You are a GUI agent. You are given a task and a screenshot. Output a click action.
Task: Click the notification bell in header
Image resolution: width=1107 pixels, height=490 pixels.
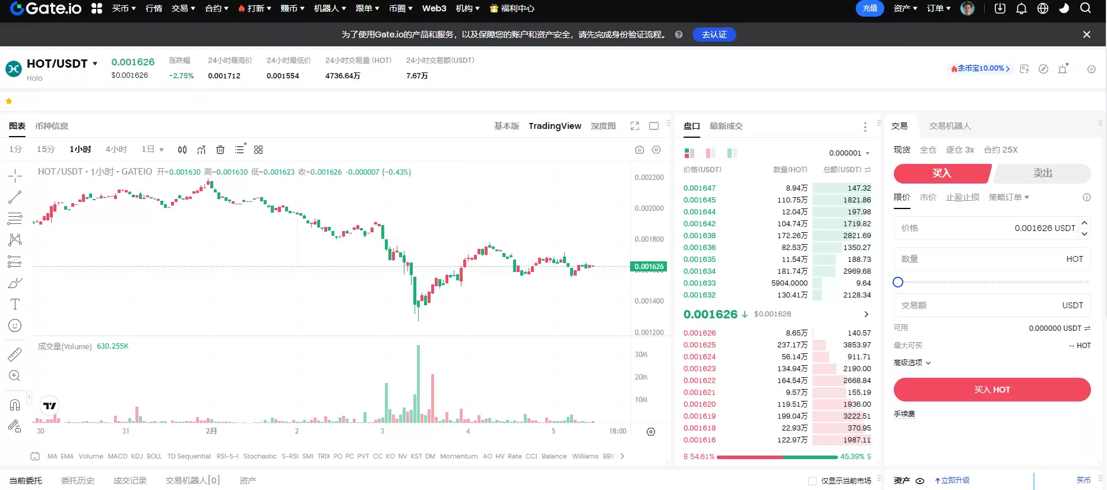(x=1021, y=8)
